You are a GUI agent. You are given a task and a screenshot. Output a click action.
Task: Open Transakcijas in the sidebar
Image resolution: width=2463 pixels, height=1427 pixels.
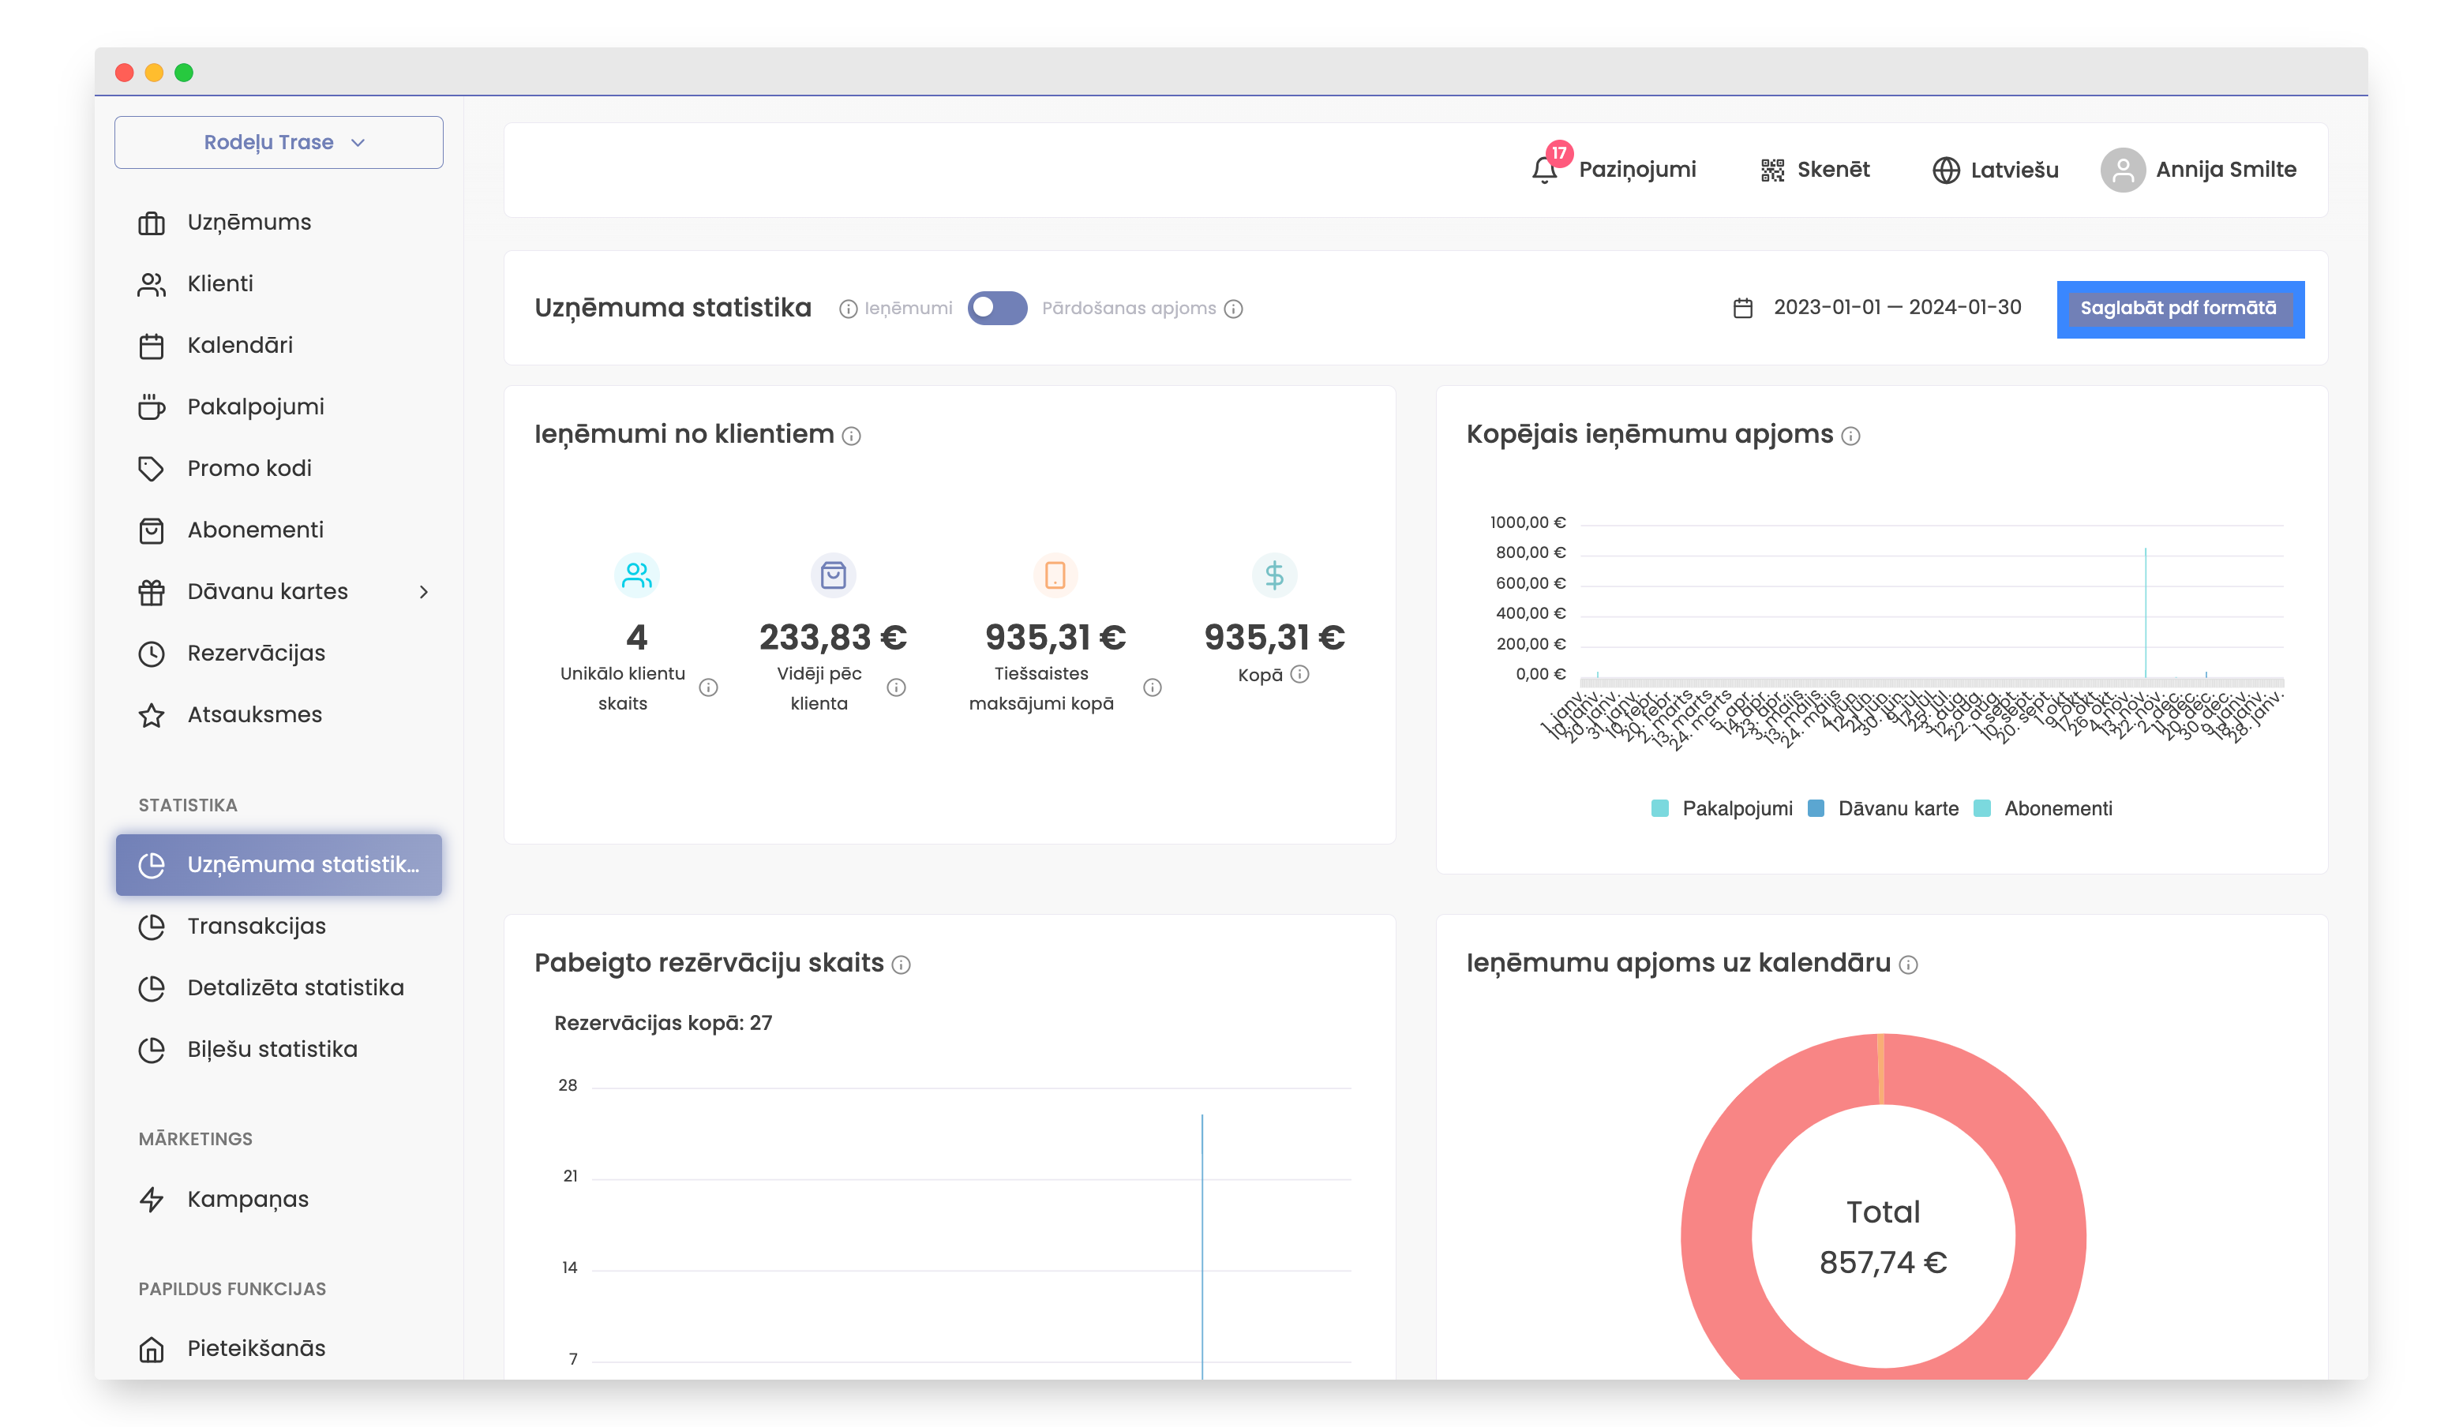[x=256, y=926]
